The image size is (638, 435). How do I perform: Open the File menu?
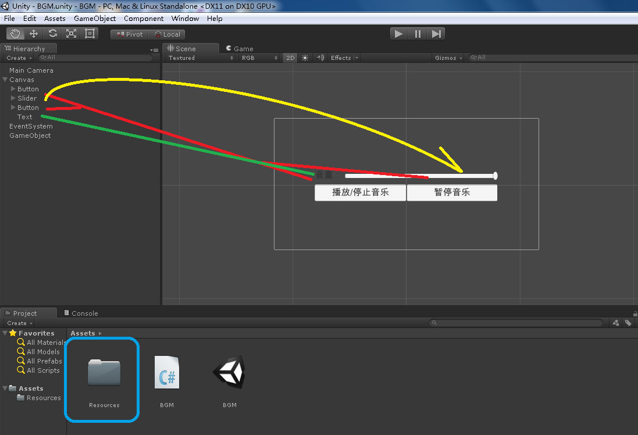[9, 18]
